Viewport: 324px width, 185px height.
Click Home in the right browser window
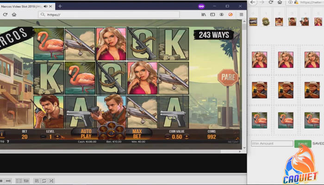(x=280, y=2)
